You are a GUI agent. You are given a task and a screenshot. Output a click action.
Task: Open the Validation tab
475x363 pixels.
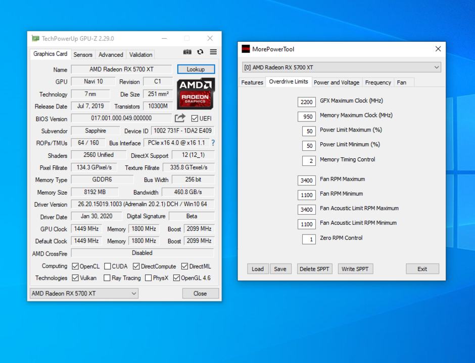pos(140,55)
